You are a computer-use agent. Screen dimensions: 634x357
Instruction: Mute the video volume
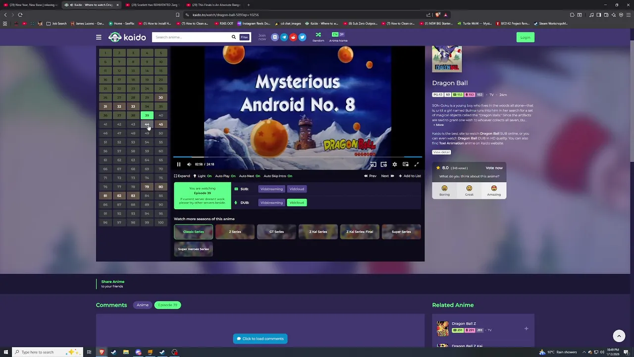pyautogui.click(x=189, y=164)
